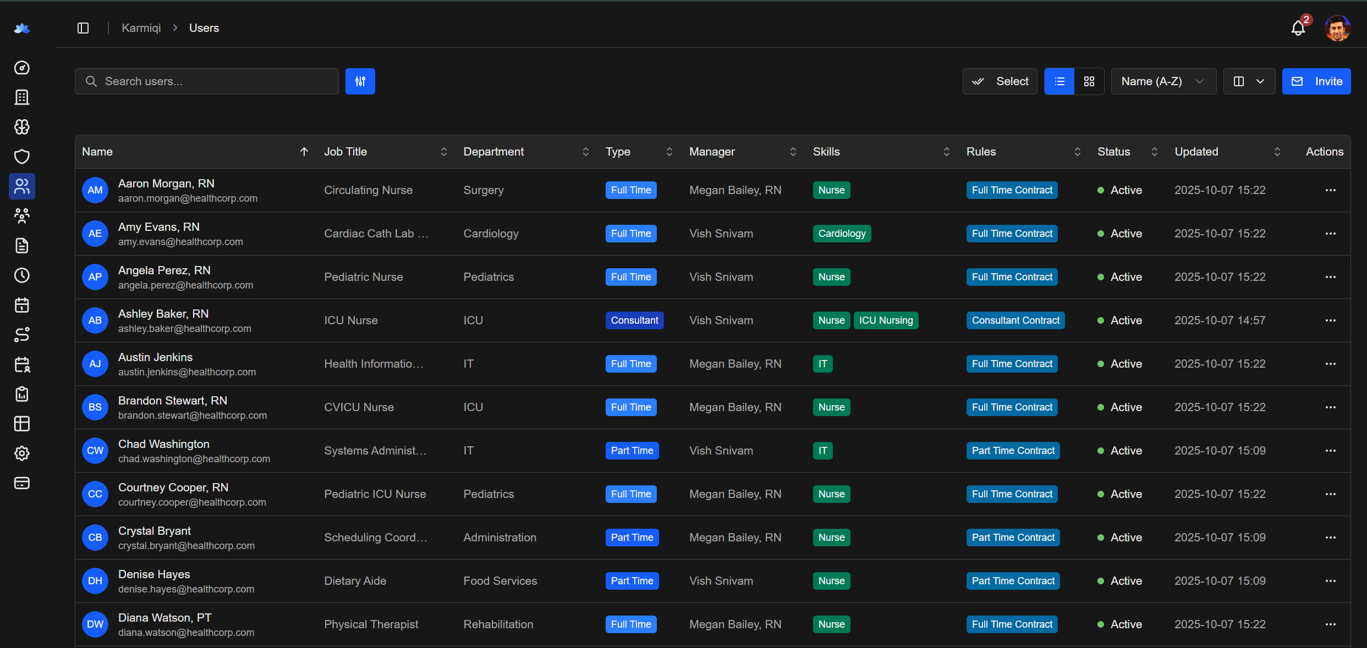The width and height of the screenshot is (1367, 648).
Task: Open actions menu for Aaron Morgan
Action: click(x=1331, y=190)
